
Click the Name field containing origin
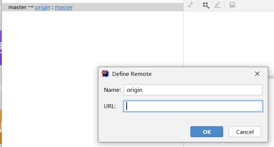pos(193,90)
